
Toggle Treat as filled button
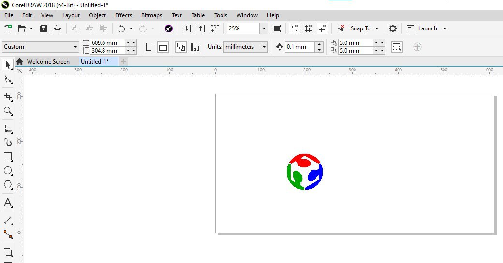[397, 47]
